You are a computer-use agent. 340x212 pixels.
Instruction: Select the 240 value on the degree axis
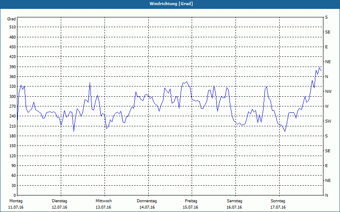(13, 116)
